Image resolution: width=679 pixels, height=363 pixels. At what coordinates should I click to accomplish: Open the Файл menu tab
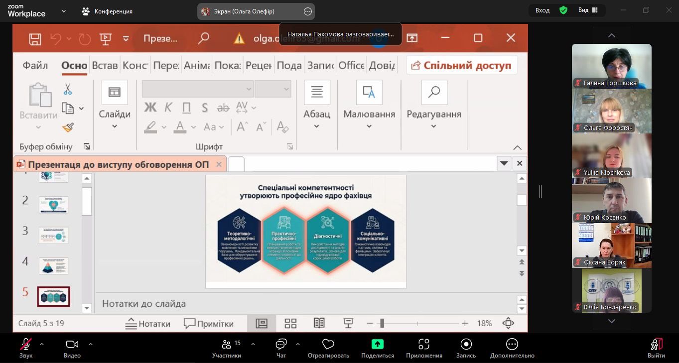point(35,65)
